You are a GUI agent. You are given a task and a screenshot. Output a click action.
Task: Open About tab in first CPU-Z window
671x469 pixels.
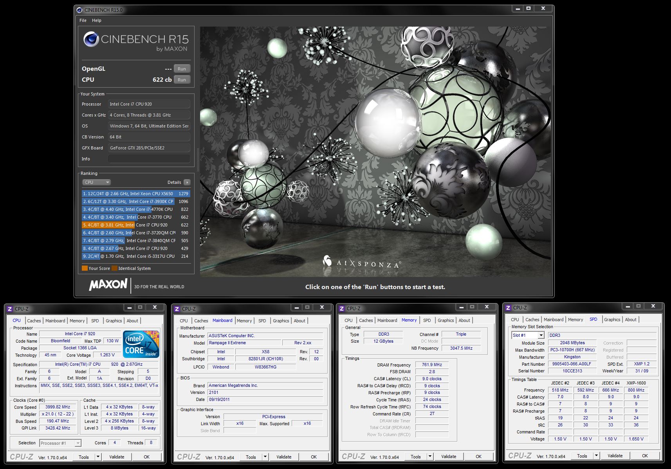(x=132, y=321)
